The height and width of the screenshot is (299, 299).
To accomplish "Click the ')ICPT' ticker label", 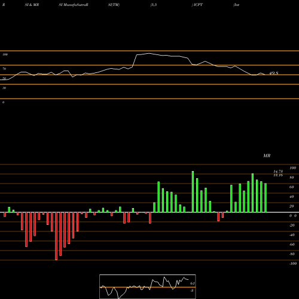I will tap(197, 5).
